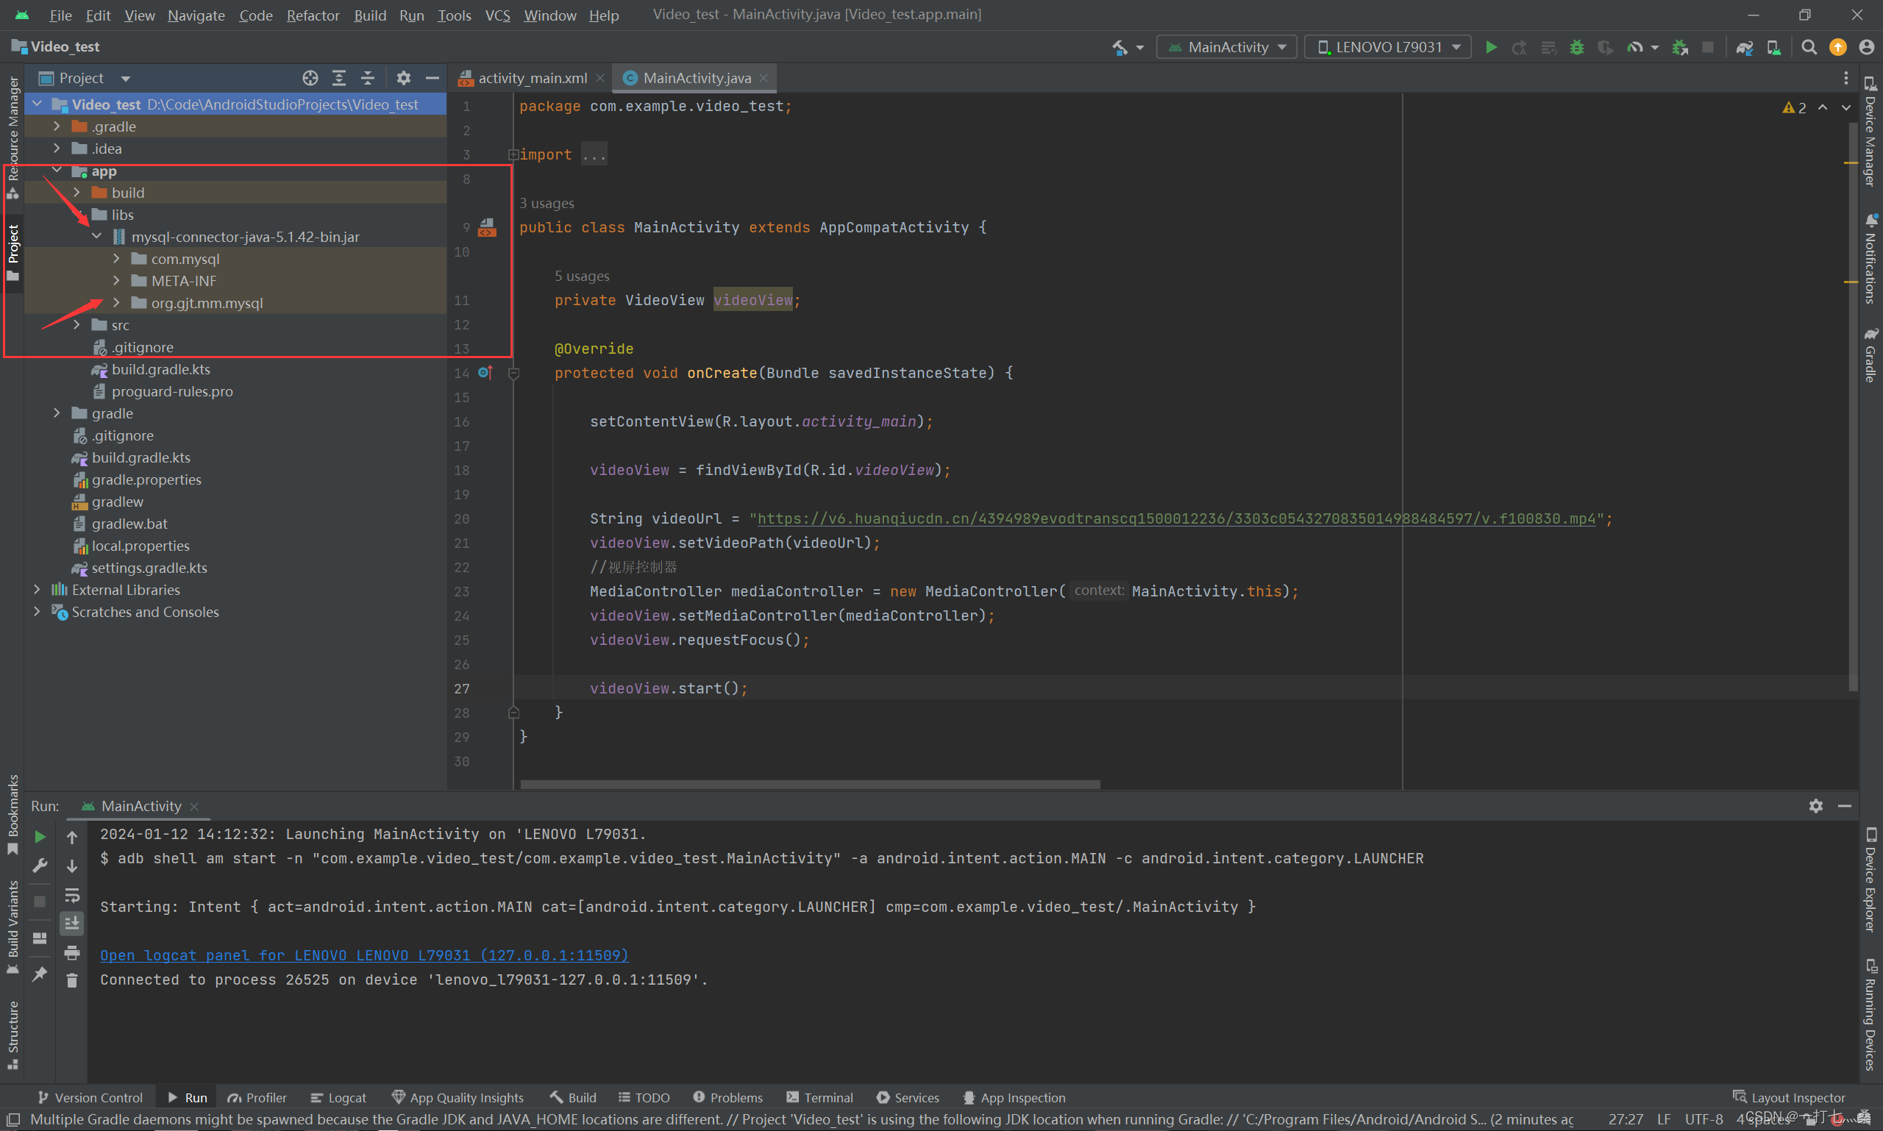Open Terminal tool window from bottom bar
The height and width of the screenshot is (1131, 1883).
[x=819, y=1096]
